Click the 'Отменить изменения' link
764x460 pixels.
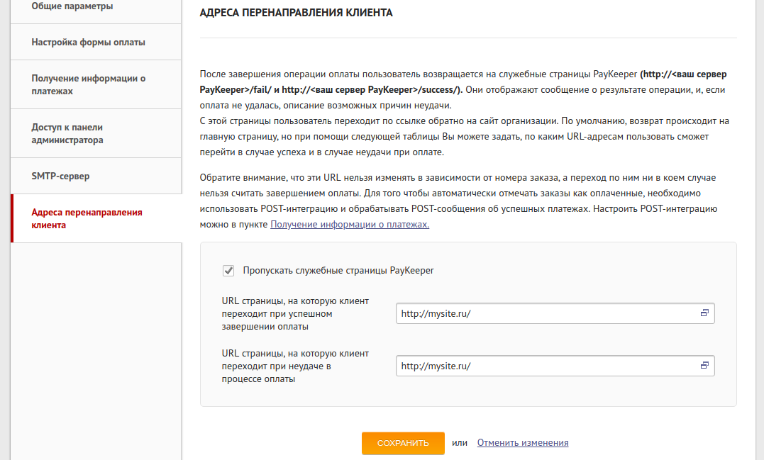click(x=522, y=443)
